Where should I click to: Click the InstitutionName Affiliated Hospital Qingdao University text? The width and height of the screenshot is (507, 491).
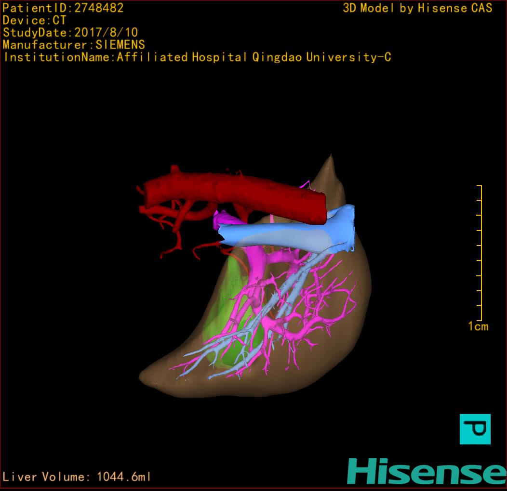point(198,57)
